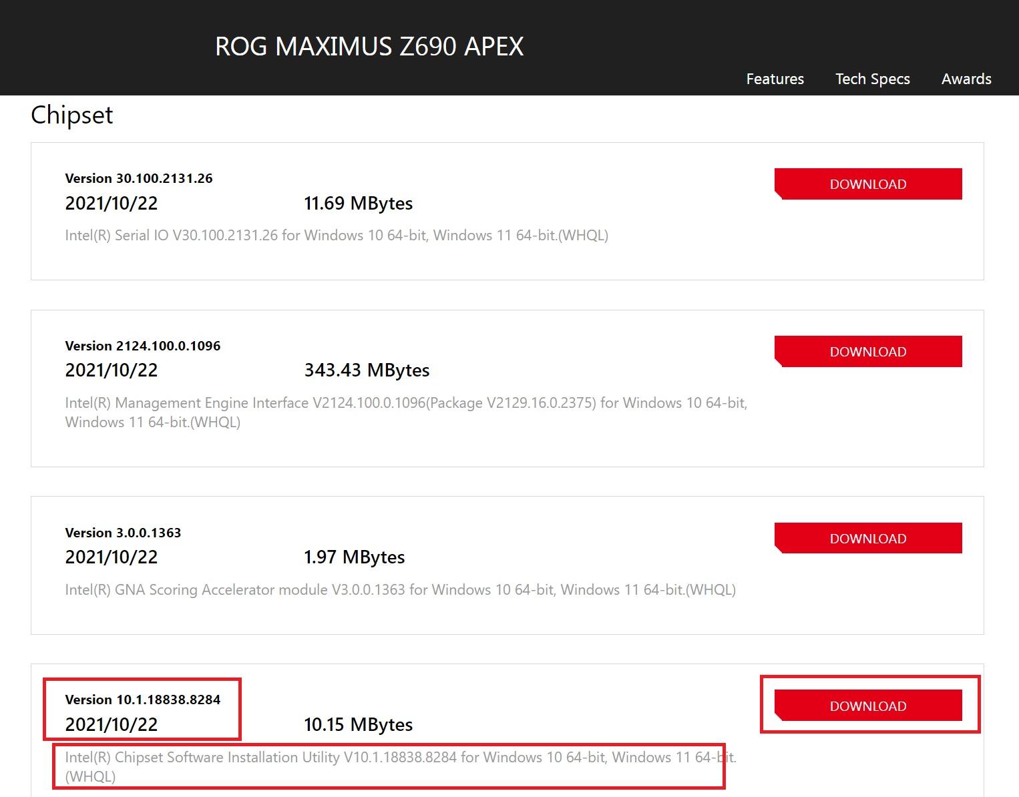Open the Features tab

775,79
